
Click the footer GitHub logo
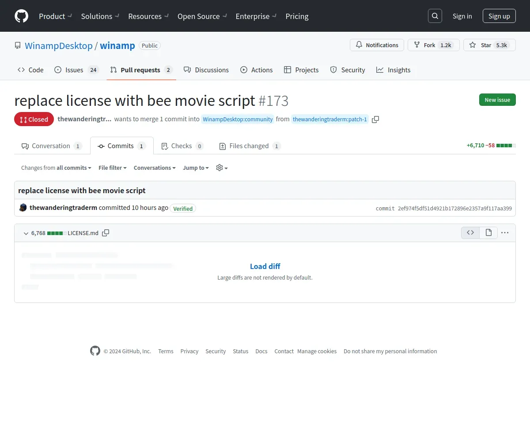95,351
